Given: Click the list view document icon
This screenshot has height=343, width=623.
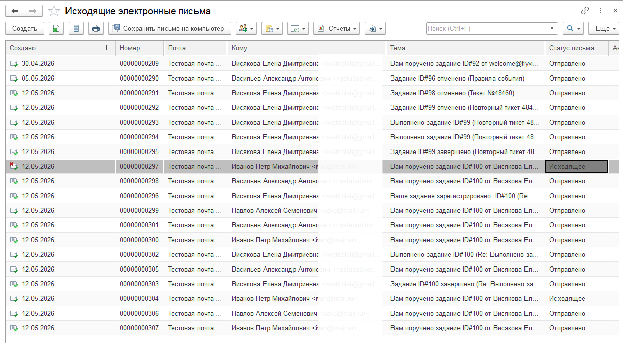Looking at the screenshot, I should (x=76, y=29).
